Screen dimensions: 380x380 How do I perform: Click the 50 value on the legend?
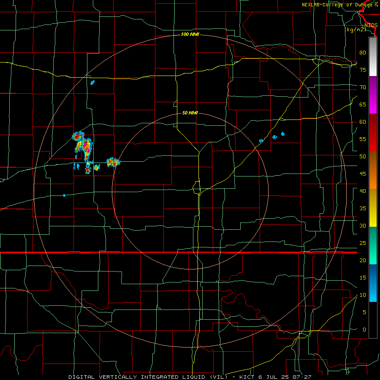click(x=363, y=156)
